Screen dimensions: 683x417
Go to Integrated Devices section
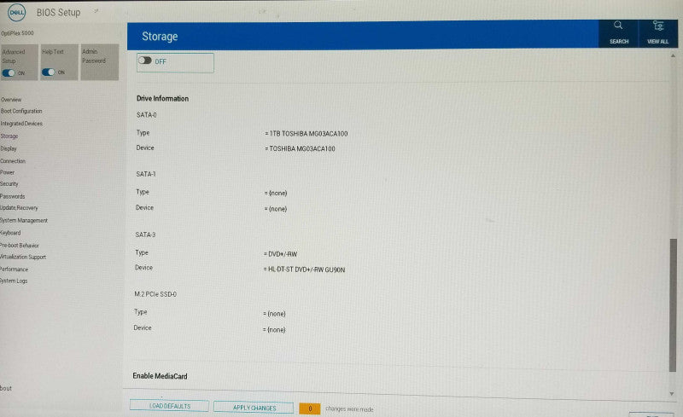[x=21, y=124]
